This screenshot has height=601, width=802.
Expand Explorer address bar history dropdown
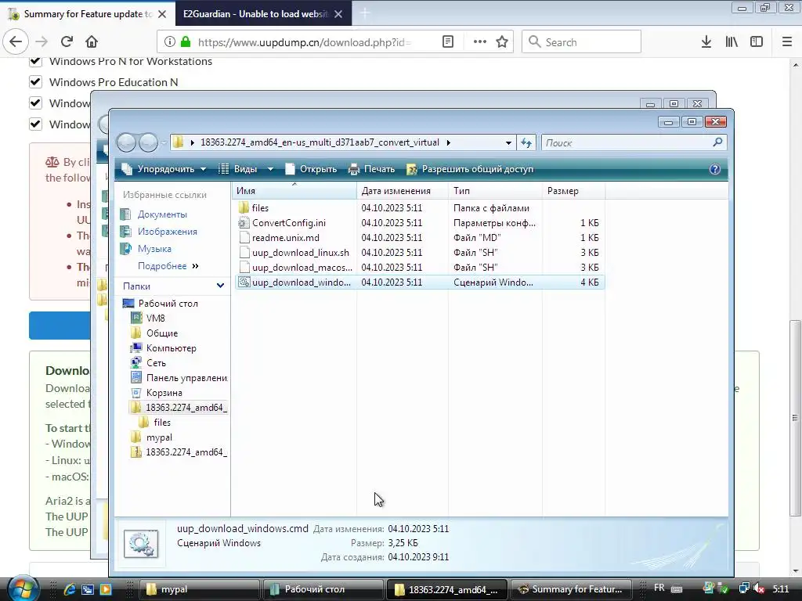508,142
